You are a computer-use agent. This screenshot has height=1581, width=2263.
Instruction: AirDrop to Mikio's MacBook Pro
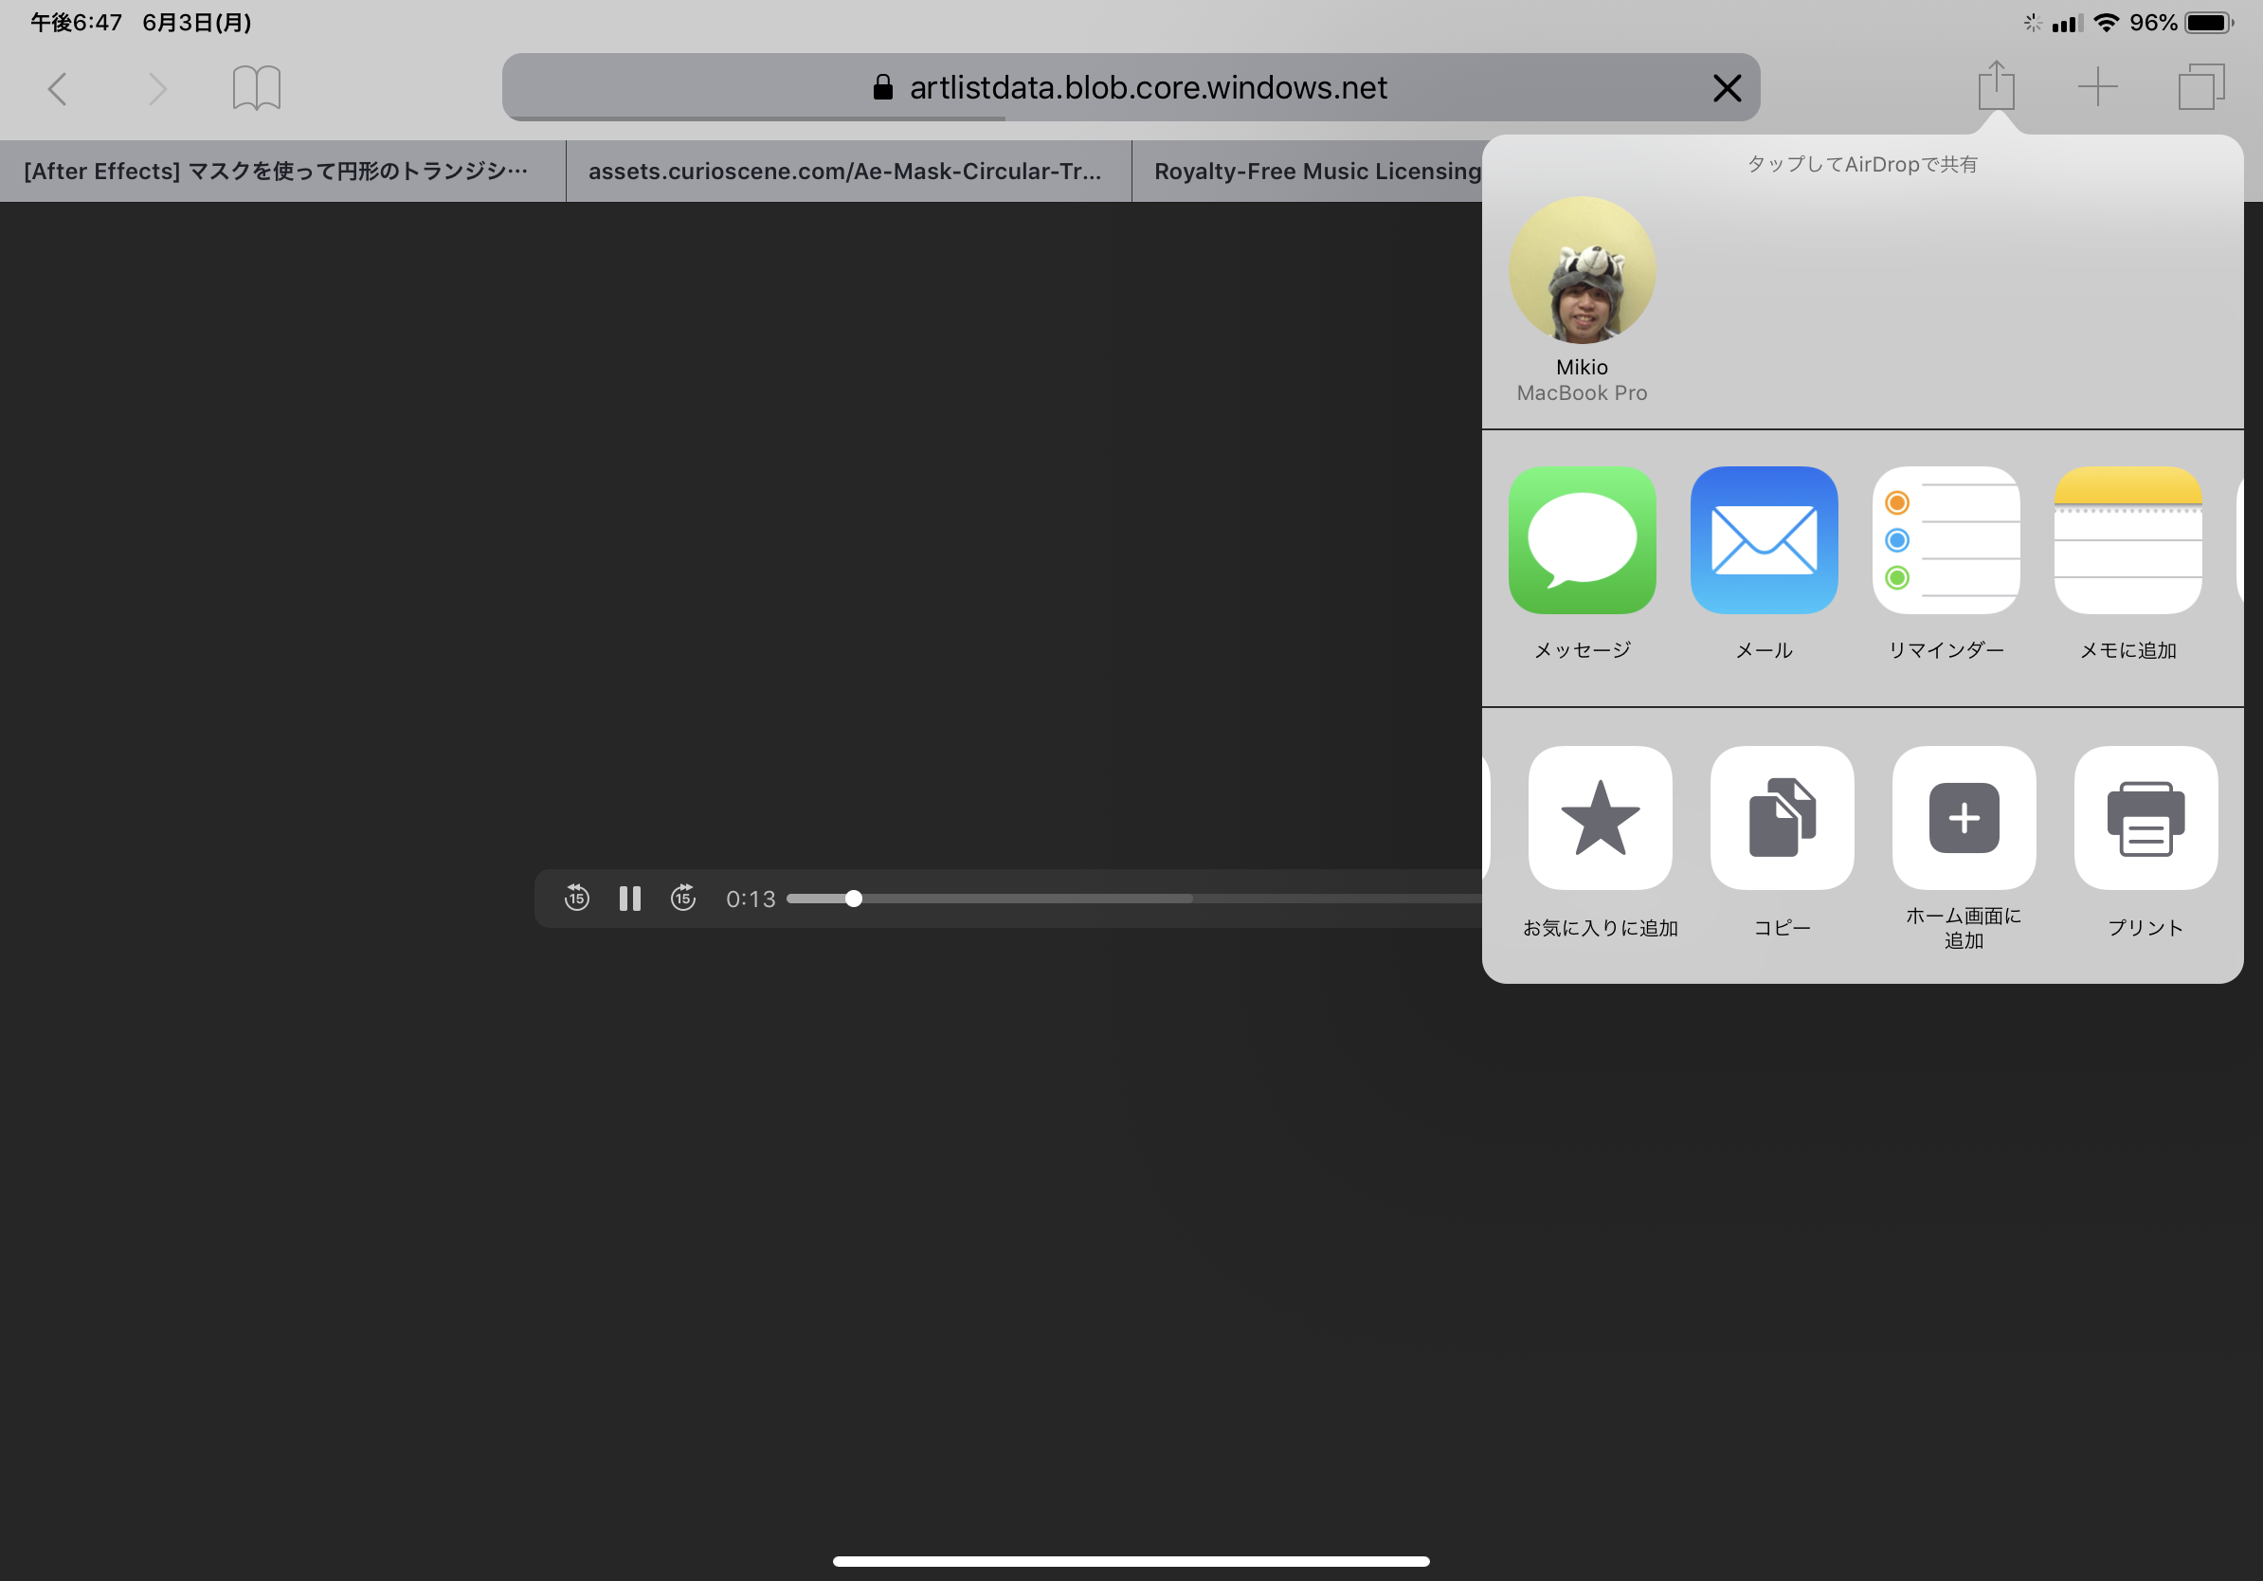(1581, 271)
